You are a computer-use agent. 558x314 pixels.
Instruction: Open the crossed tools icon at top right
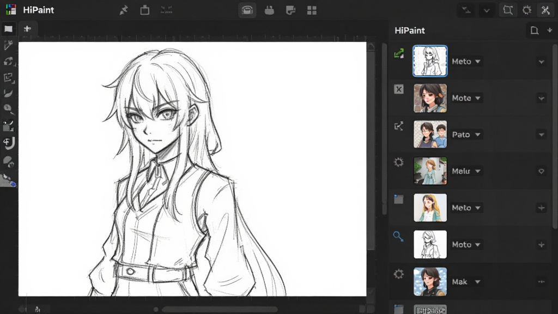click(545, 10)
